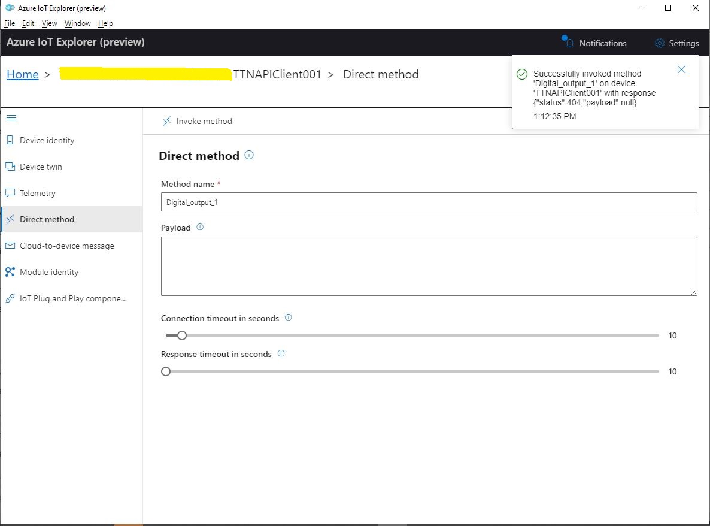
Task: Click the Invoke method button
Action: [198, 121]
